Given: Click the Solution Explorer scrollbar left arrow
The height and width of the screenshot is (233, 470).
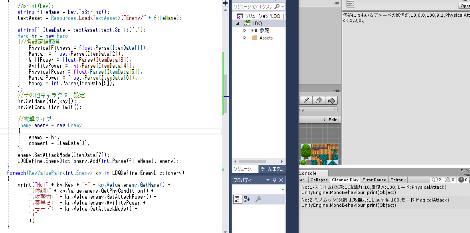Looking at the screenshot, I should (x=235, y=162).
